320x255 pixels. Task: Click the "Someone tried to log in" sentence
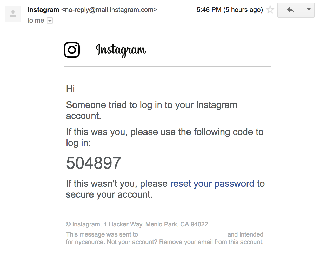click(151, 105)
